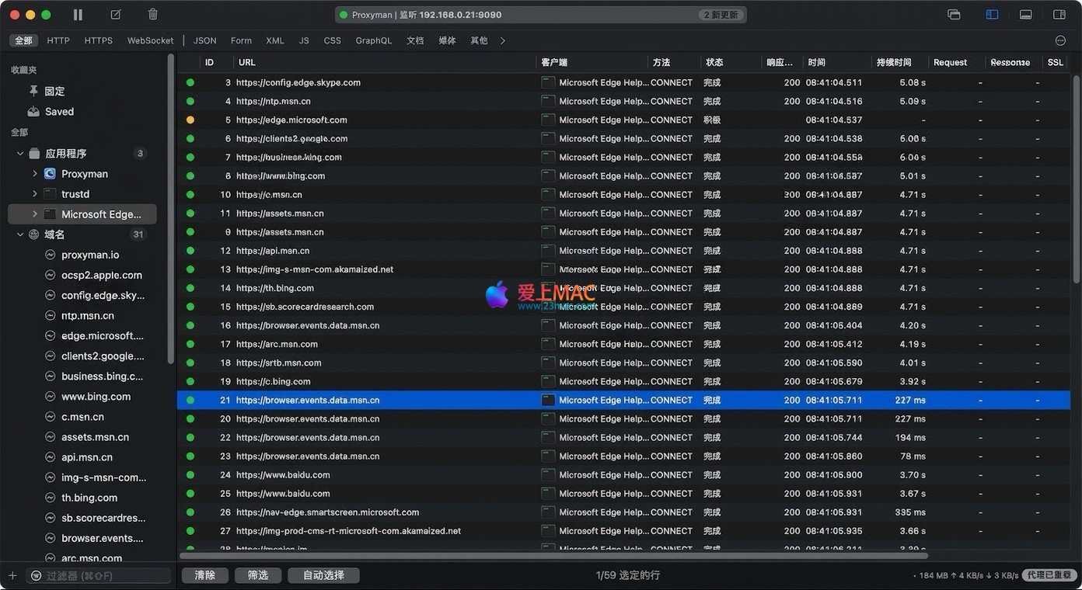Click the horizontal scrollbar under the table

pos(553,556)
